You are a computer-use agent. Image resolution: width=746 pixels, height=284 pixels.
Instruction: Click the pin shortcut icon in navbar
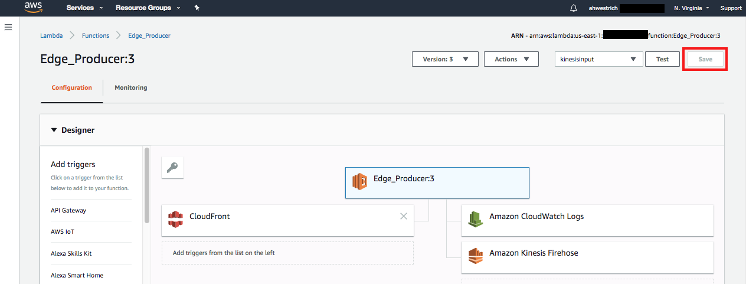coord(197,8)
